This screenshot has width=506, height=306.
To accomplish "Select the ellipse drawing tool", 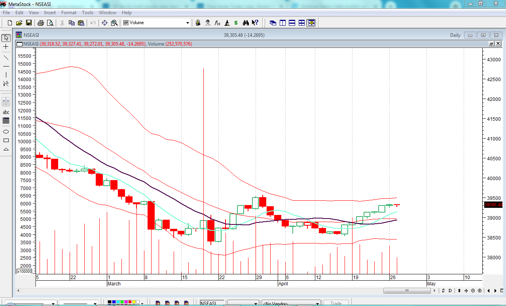I will point(6,131).
